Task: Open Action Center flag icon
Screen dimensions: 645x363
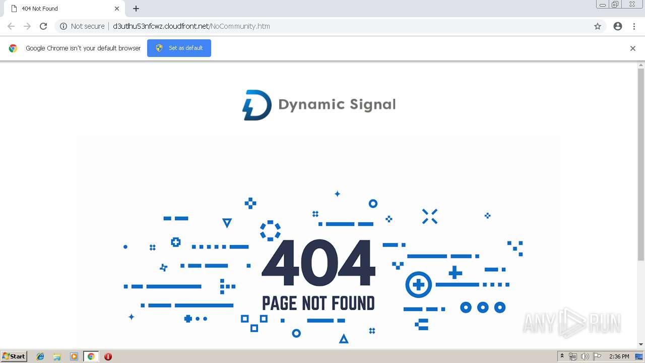Action: pos(597,356)
